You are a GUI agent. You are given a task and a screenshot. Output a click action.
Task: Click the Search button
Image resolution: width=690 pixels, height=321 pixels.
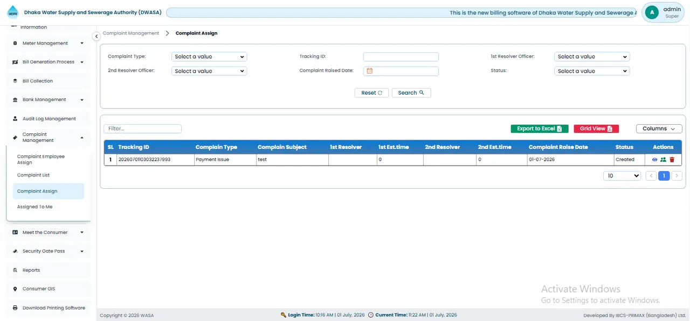click(x=411, y=92)
